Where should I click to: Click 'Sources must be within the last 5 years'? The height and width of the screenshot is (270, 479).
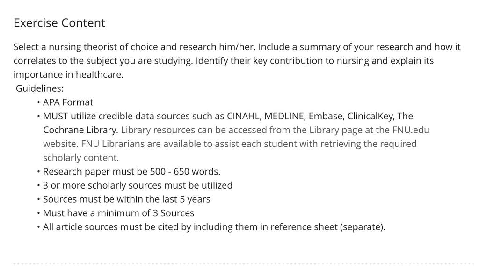126,199
